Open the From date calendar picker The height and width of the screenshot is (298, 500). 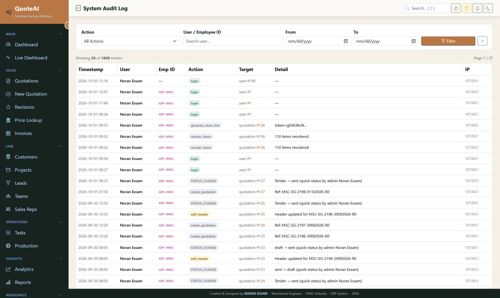coord(346,41)
